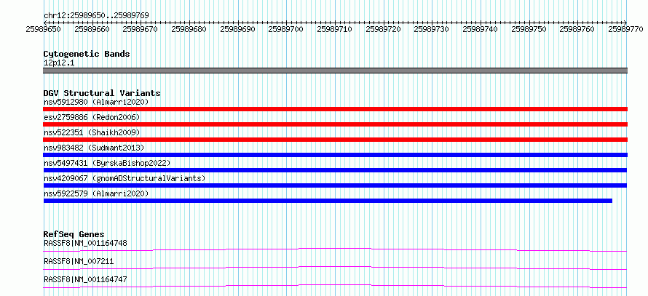Click ruler position 25989650

point(44,29)
